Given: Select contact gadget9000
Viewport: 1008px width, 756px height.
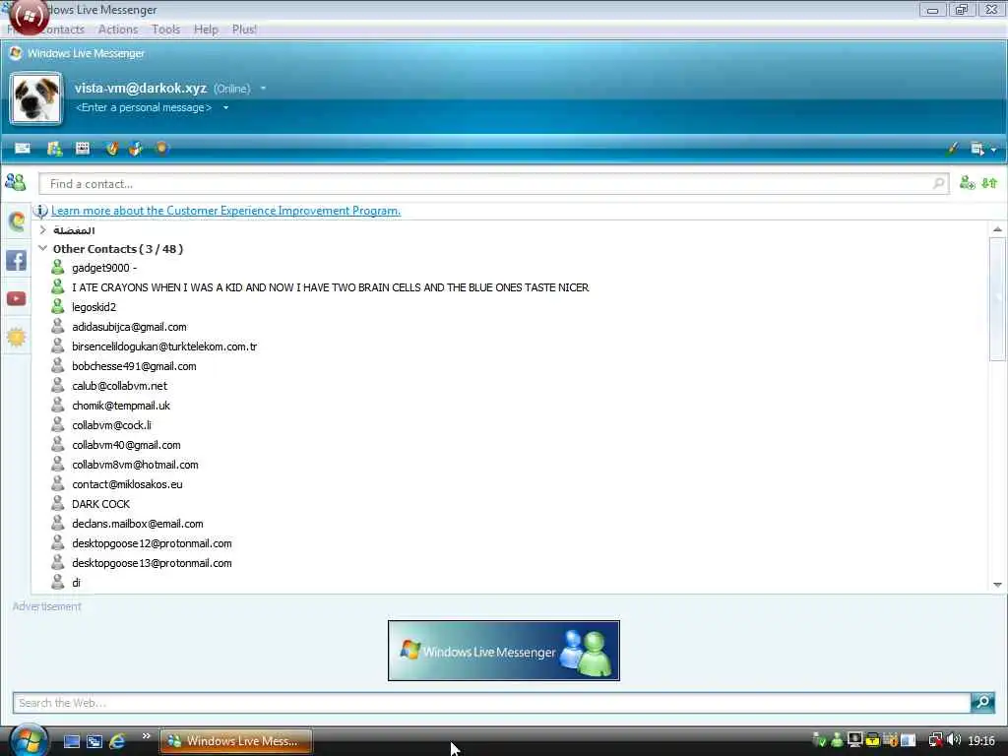Looking at the screenshot, I should [103, 268].
